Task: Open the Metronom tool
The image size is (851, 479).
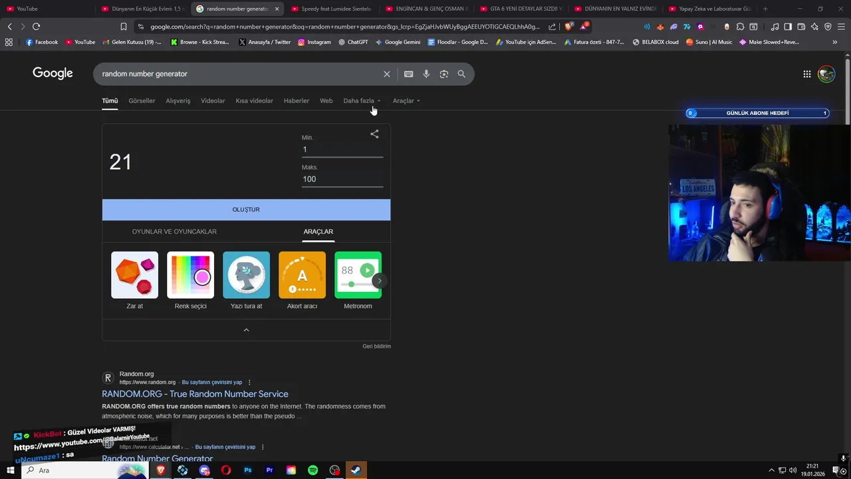Action: [358, 281]
